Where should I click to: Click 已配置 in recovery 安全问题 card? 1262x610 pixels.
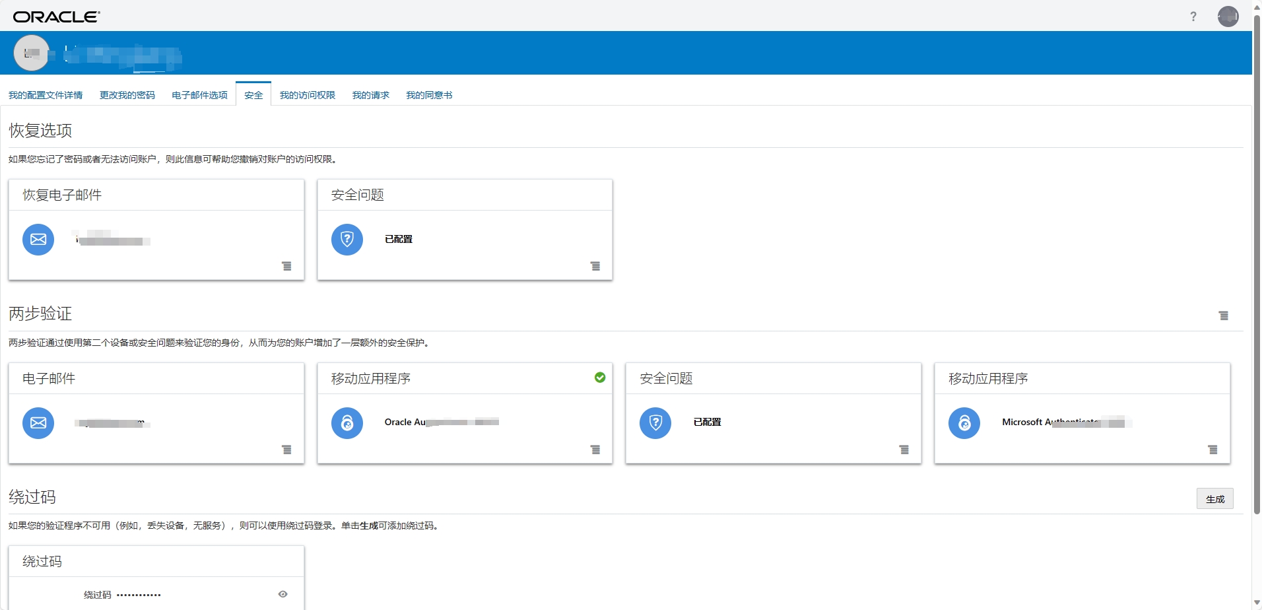tap(399, 239)
